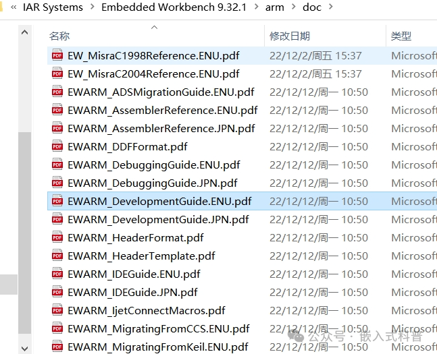The image size is (437, 354).
Task: Select file name EWARM_DevelopmentGuide.ENU.pdf
Action: [159, 202]
